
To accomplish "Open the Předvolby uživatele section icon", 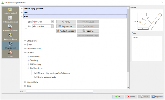I will click(x=10, y=27).
